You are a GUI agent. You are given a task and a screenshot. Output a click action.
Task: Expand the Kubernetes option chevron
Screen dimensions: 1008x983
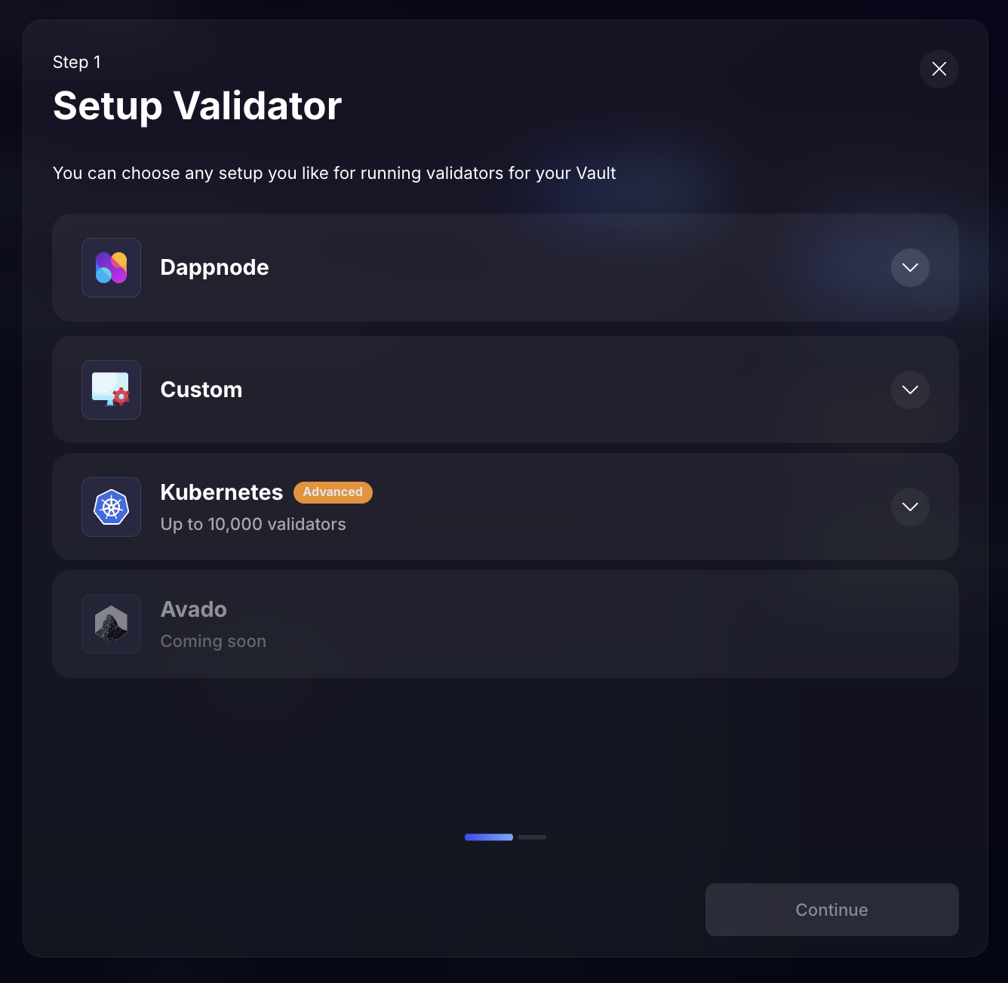tap(910, 507)
